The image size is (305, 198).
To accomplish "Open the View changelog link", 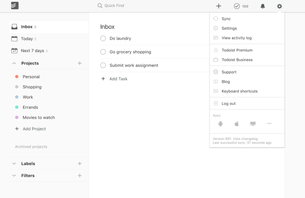I will [245, 139].
